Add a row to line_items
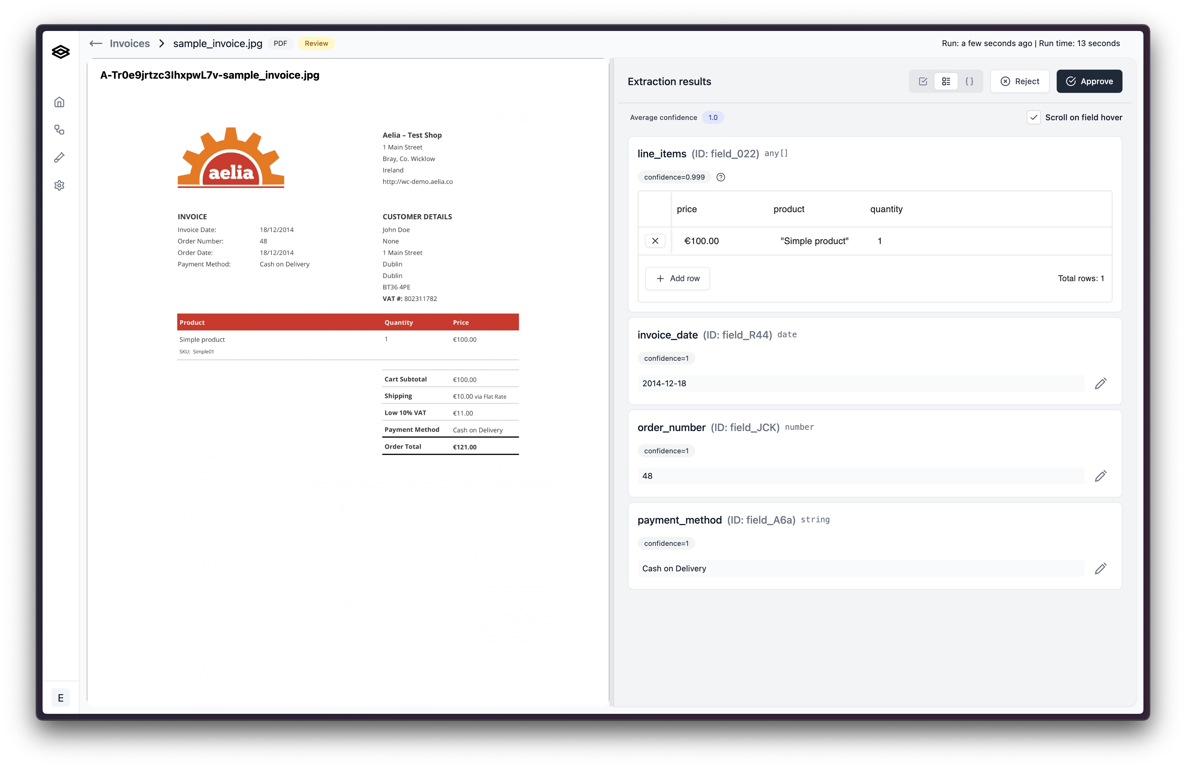 pyautogui.click(x=677, y=278)
